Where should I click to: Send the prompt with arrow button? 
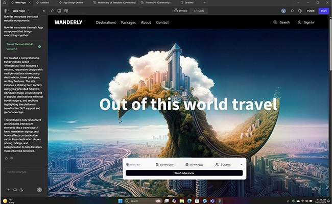(x=39, y=190)
